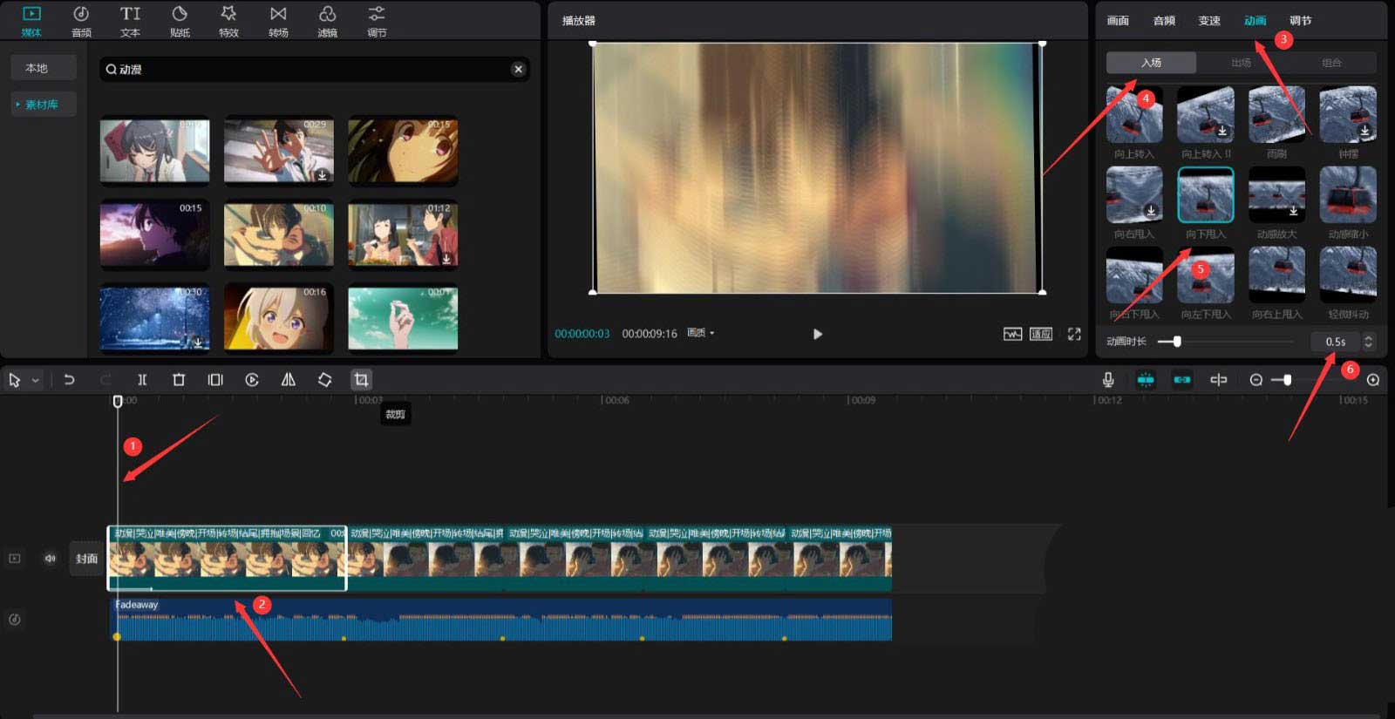Click the reverse playback tool icon
The image size is (1395, 719).
coord(252,380)
